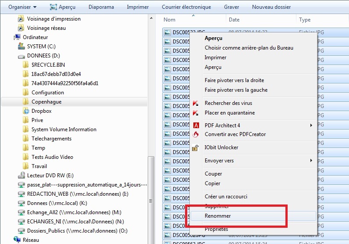This screenshot has height=244, width=349.
Task: Select Renommer in the context menu
Action: tap(218, 216)
